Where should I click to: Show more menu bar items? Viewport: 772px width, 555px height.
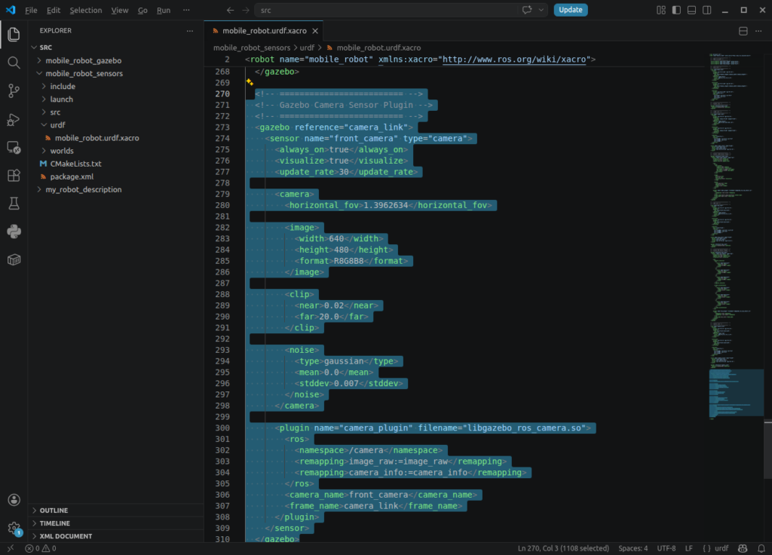(186, 10)
